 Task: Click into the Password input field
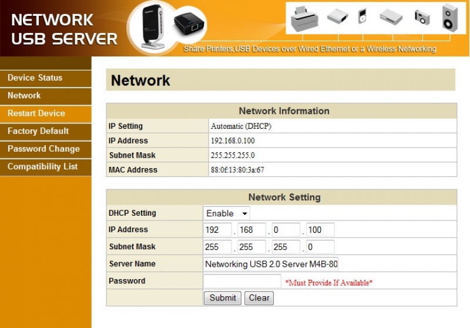(x=242, y=282)
